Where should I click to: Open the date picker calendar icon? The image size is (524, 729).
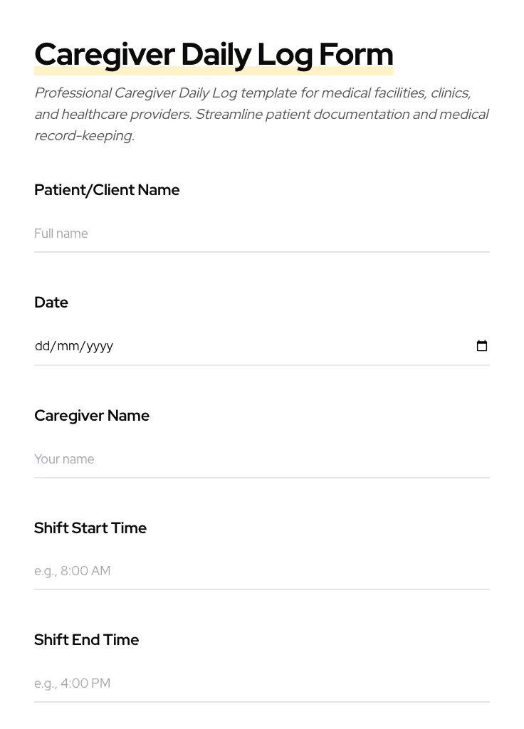click(x=482, y=345)
